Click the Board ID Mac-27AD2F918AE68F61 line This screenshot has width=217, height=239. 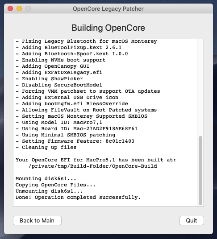(x=77, y=129)
